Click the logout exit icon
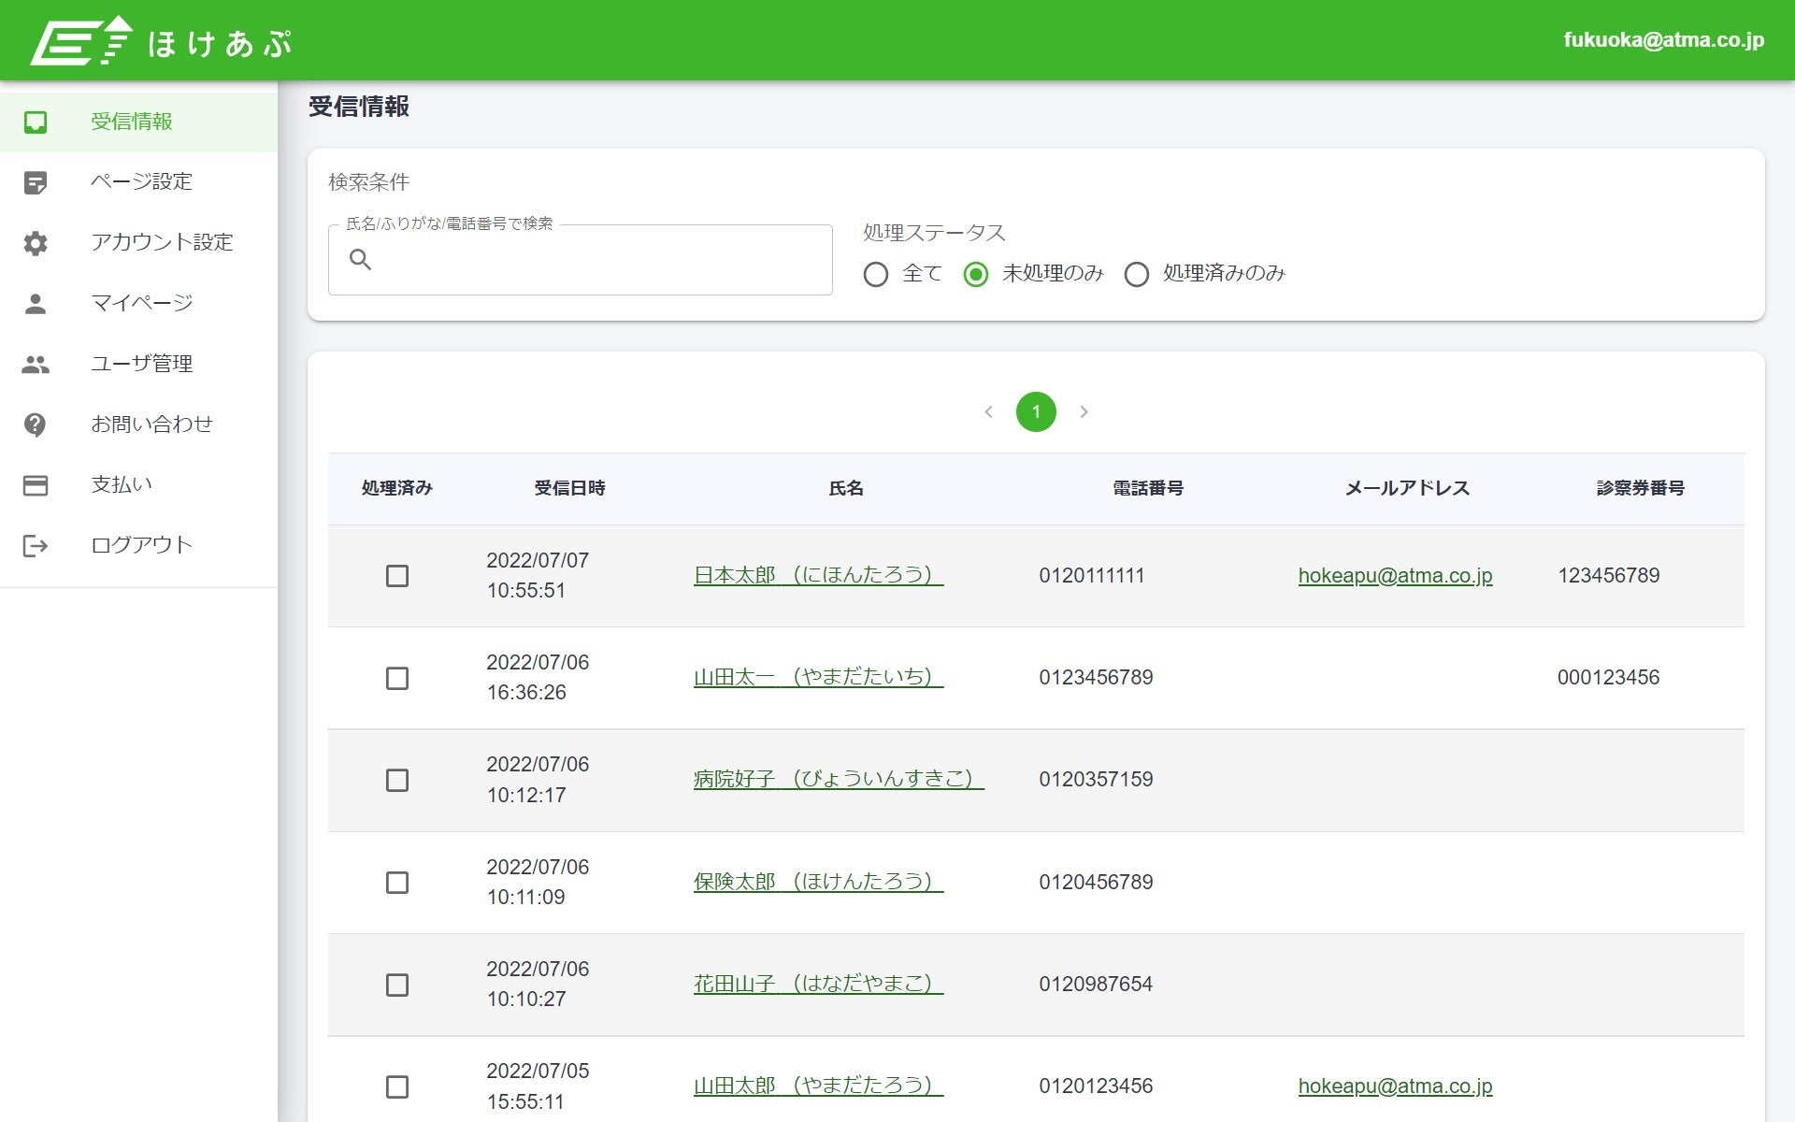This screenshot has width=1795, height=1122. [x=36, y=546]
